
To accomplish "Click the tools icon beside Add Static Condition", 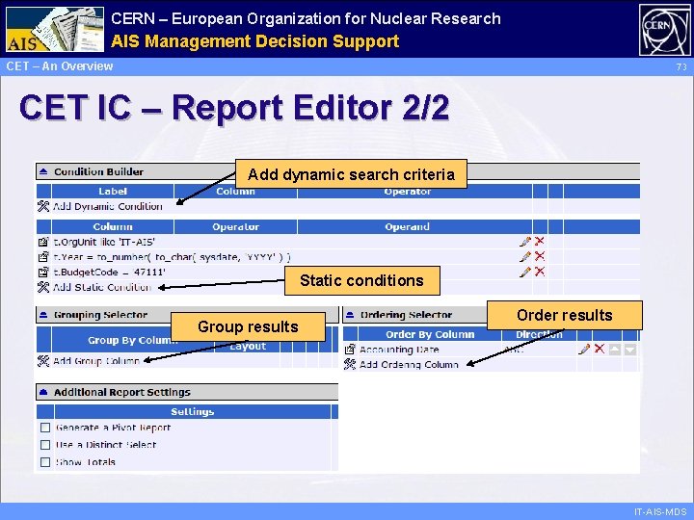I will (x=43, y=287).
